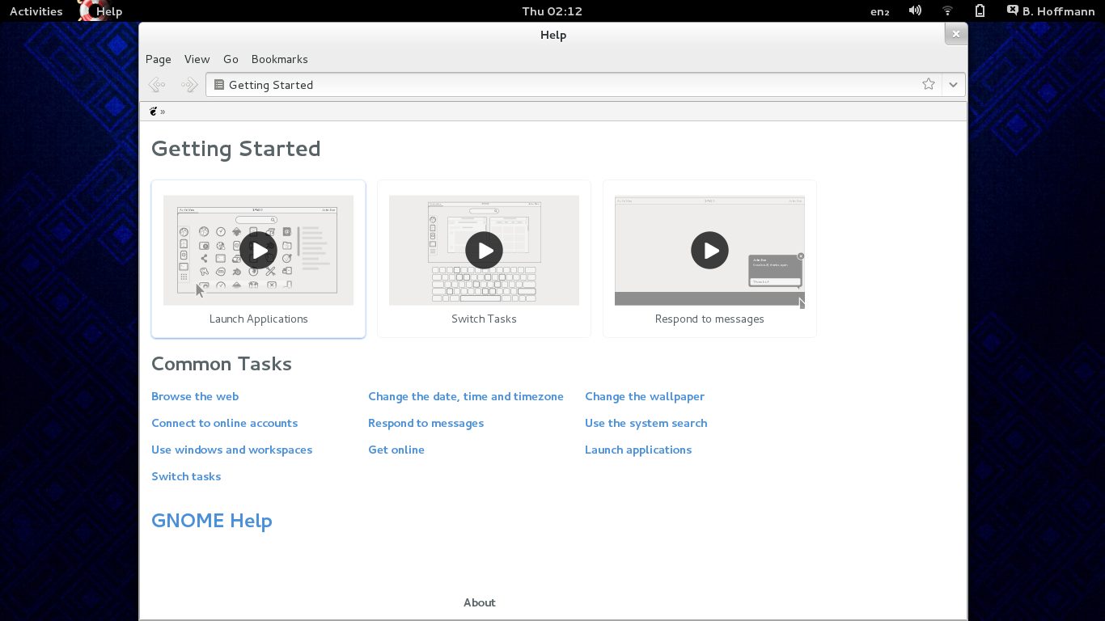The width and height of the screenshot is (1105, 621).
Task: Open the Page menu
Action: pos(159,59)
